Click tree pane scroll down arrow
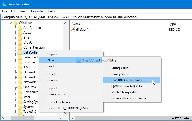 65,113
